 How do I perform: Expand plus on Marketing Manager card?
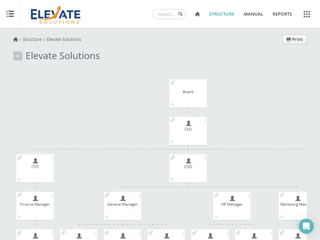coord(282,217)
